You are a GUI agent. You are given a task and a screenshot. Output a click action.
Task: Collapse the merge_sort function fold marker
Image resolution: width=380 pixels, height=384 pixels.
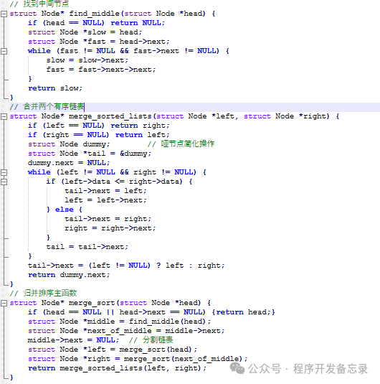(x=4, y=303)
